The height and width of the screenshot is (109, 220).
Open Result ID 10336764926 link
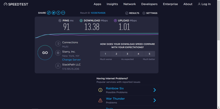98,13
